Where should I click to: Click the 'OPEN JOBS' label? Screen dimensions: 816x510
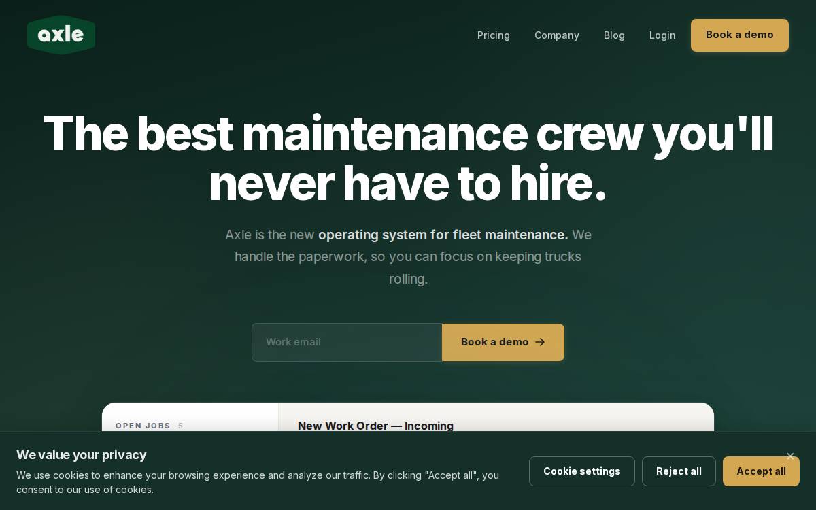click(143, 426)
